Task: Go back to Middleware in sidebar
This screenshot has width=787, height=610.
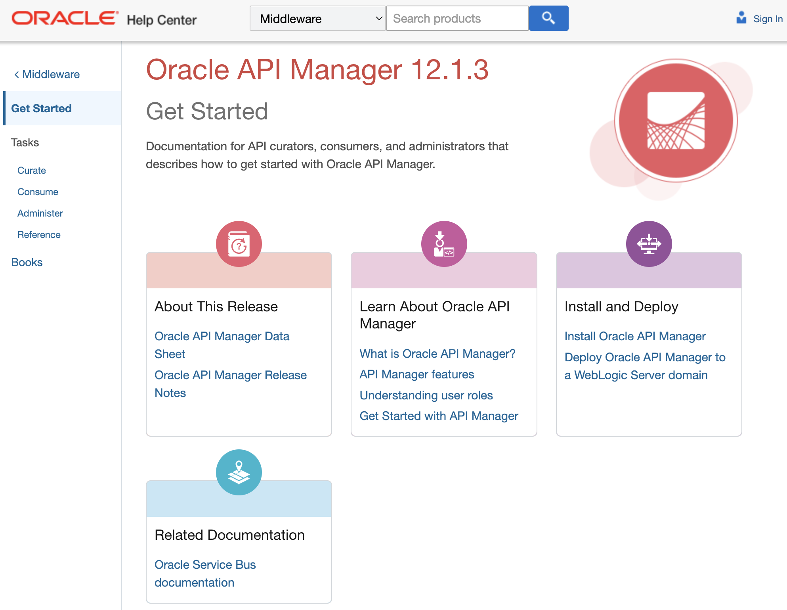Action: [x=47, y=74]
